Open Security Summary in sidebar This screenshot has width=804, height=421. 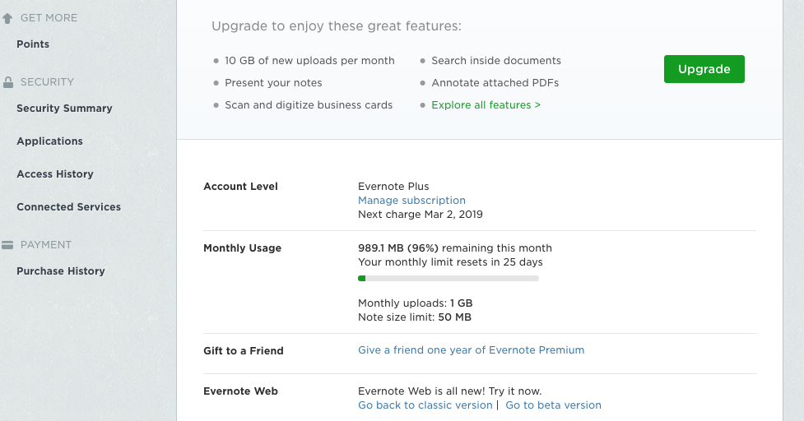coord(64,109)
